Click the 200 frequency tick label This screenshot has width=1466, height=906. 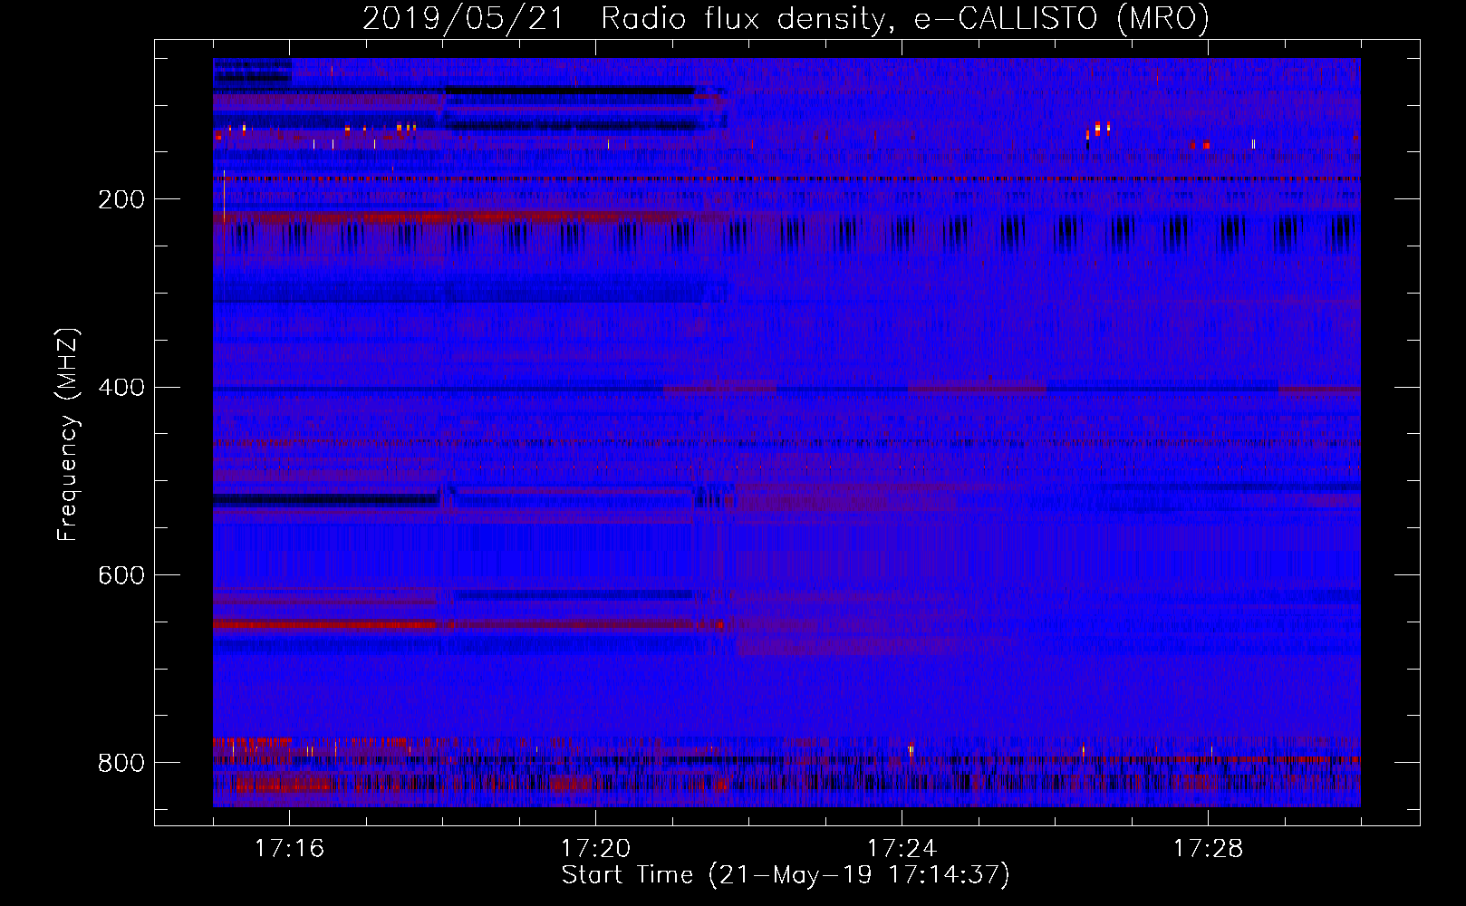121,199
